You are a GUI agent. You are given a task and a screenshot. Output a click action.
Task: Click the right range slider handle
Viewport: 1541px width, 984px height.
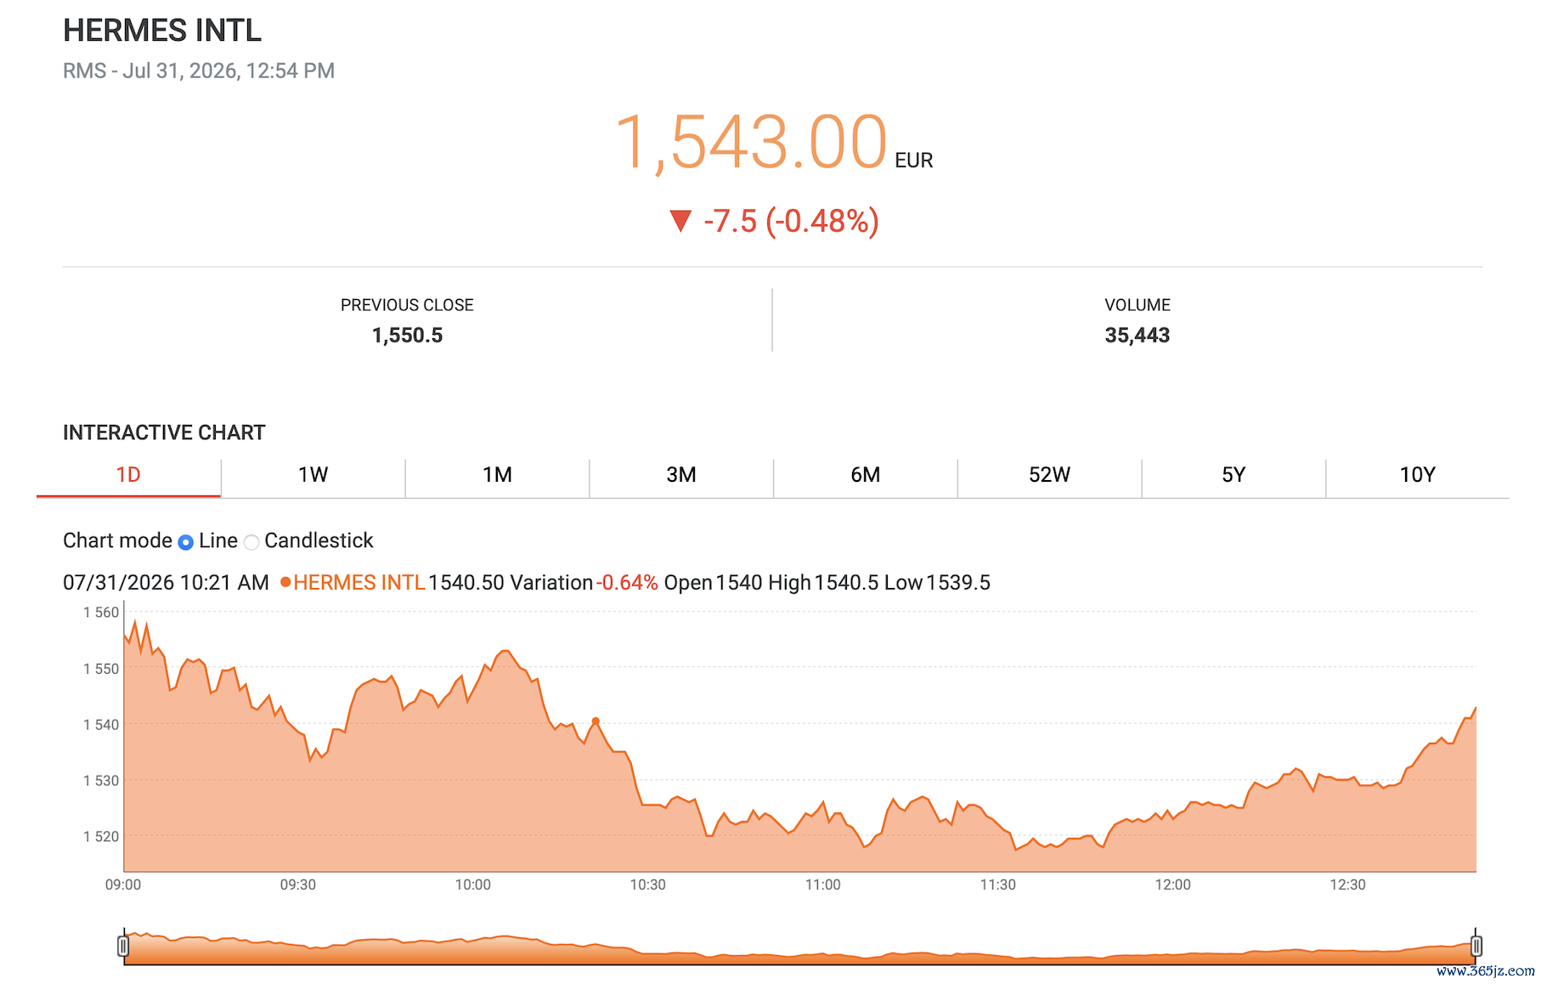1476,946
